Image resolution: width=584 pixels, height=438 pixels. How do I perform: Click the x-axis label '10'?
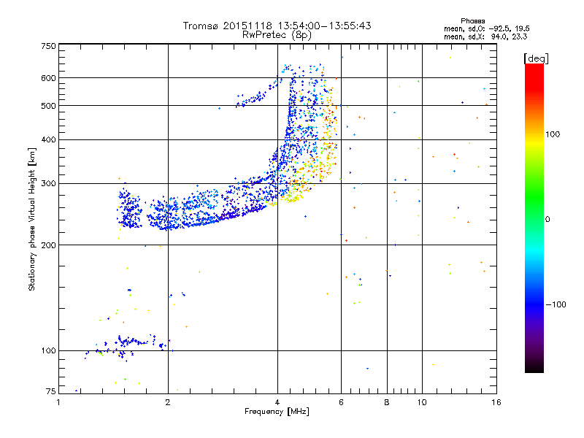[422, 402]
